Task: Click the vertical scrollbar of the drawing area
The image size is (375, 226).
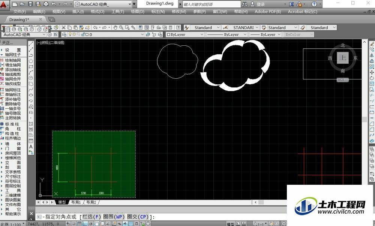Action: [364, 120]
